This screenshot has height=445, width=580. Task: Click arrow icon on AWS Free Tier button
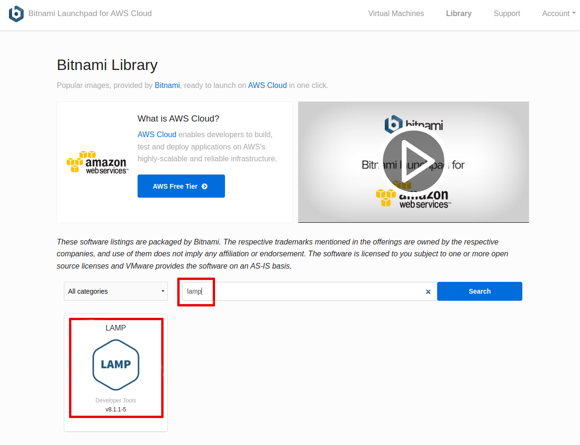click(205, 186)
